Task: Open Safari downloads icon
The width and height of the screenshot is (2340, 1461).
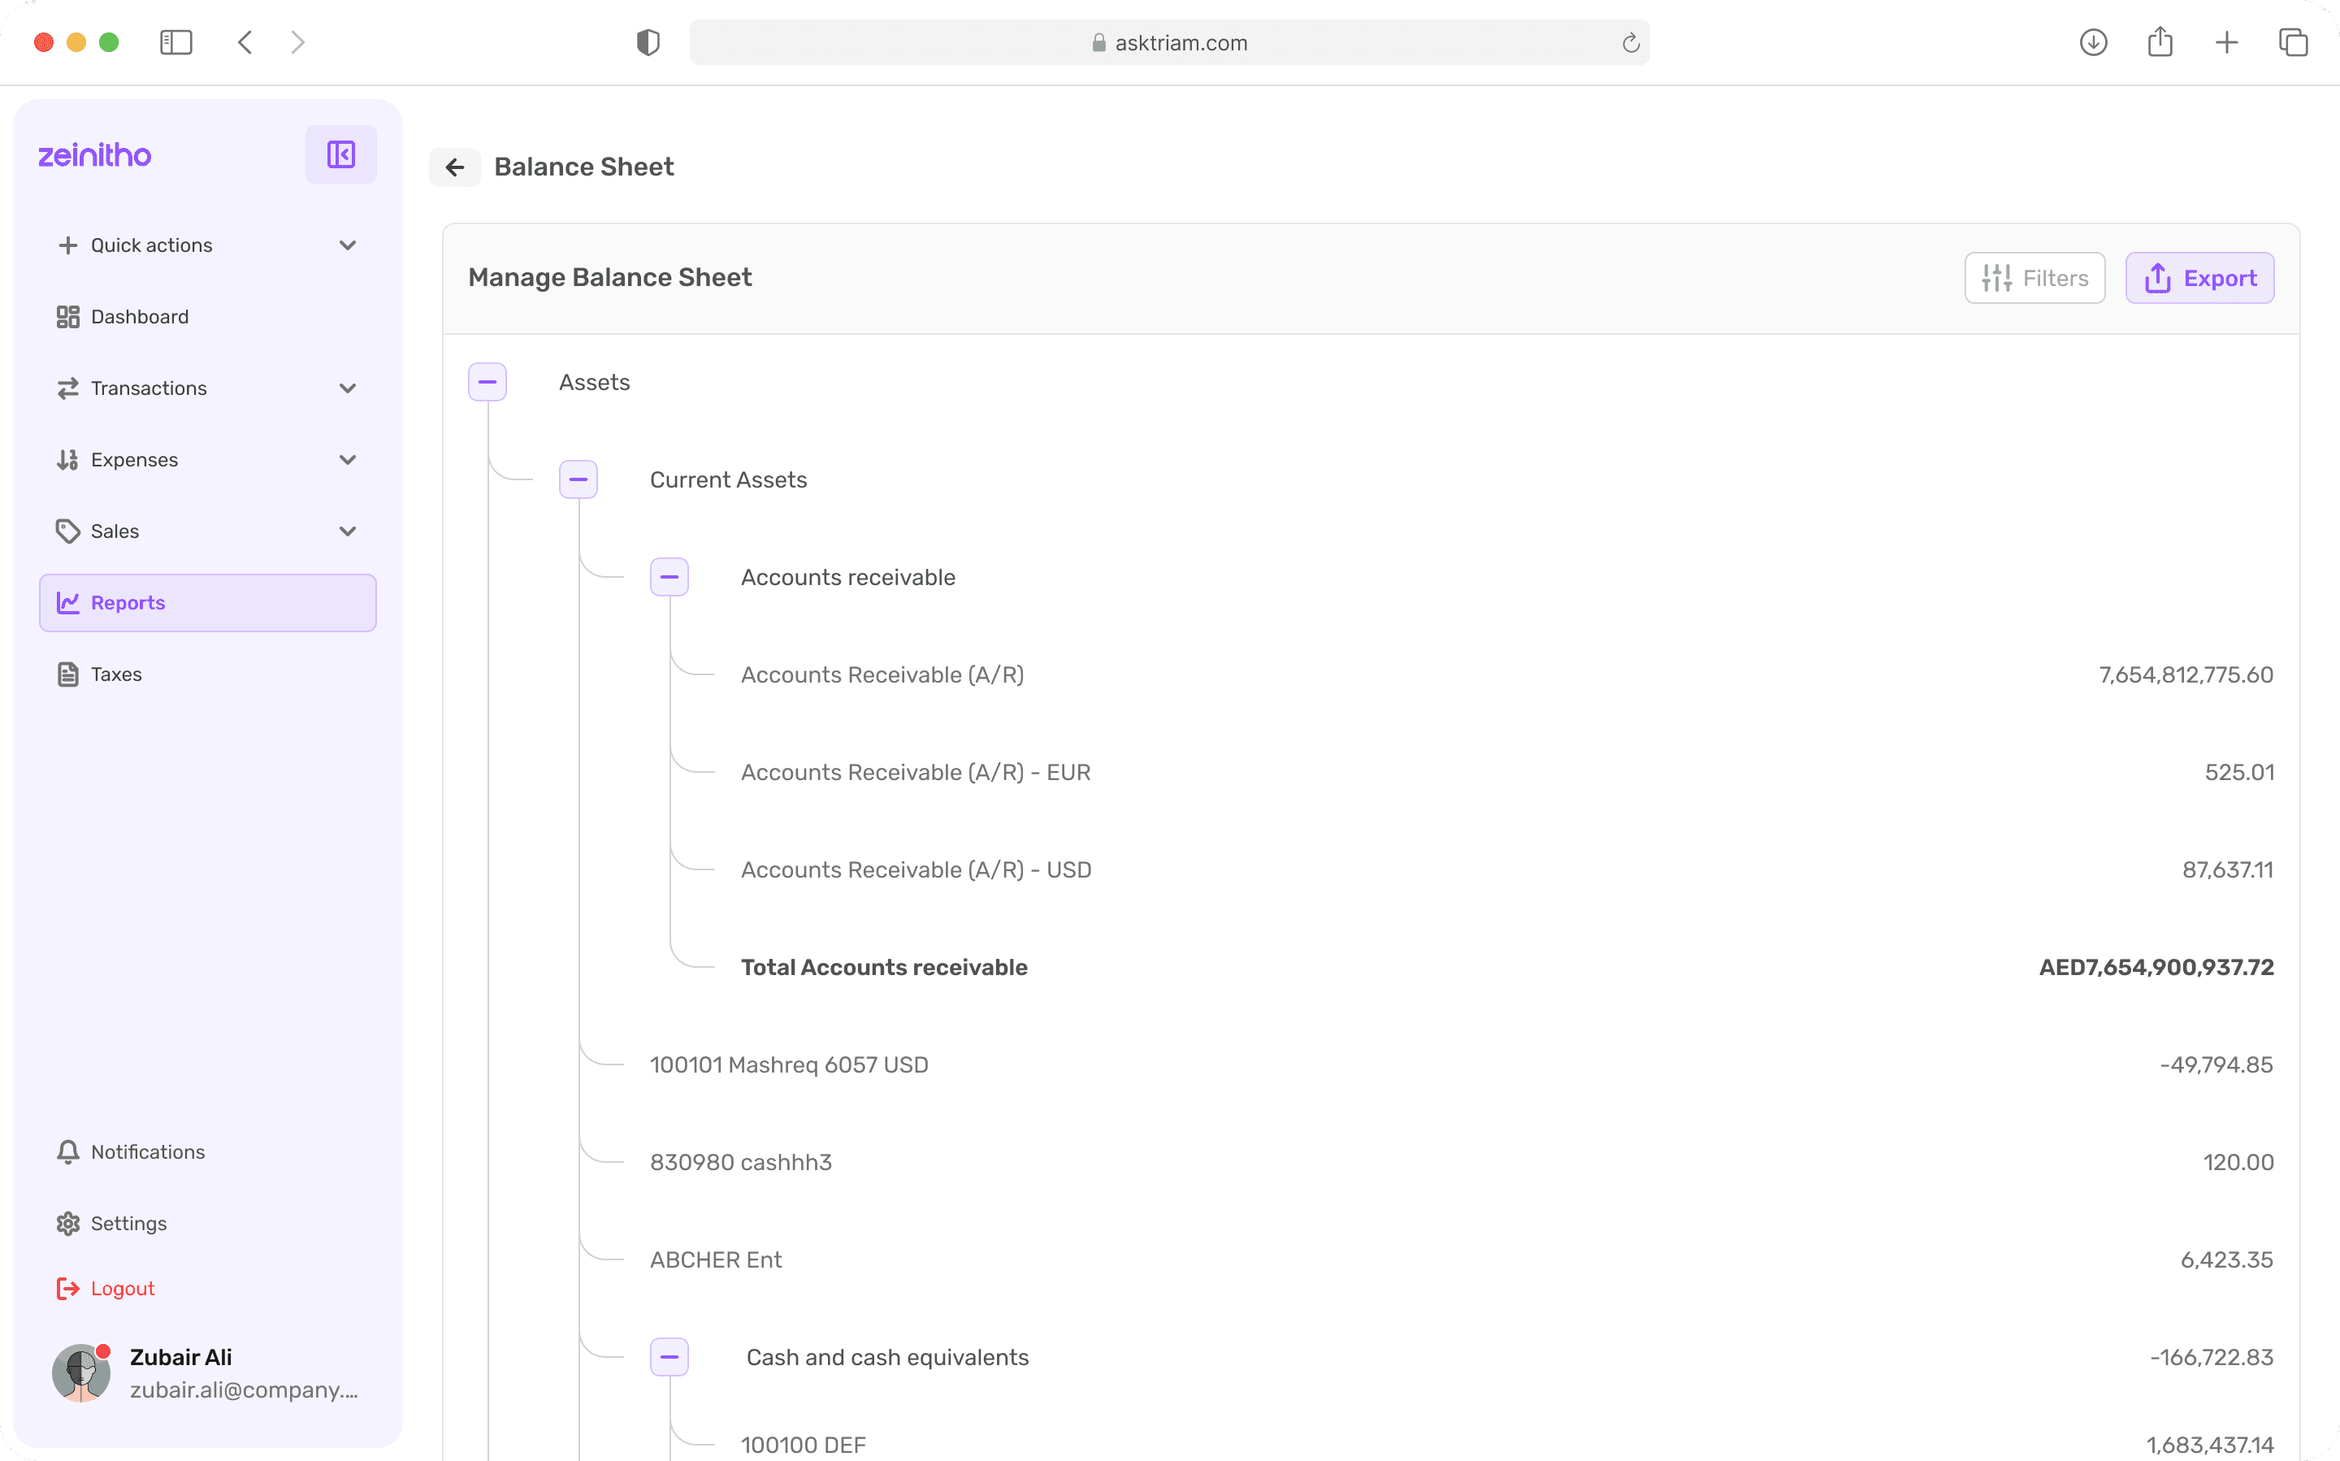Action: pyautogui.click(x=2093, y=42)
